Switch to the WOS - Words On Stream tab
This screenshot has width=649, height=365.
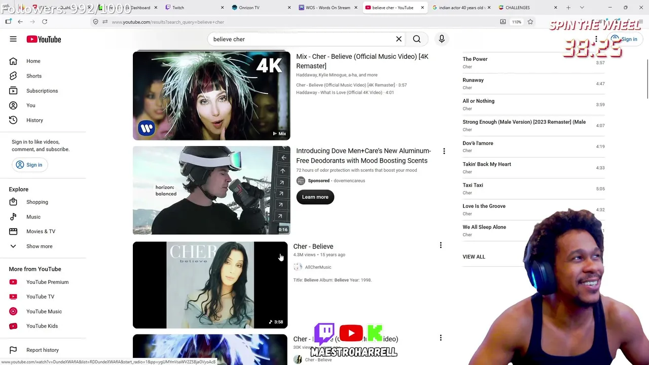point(328,8)
